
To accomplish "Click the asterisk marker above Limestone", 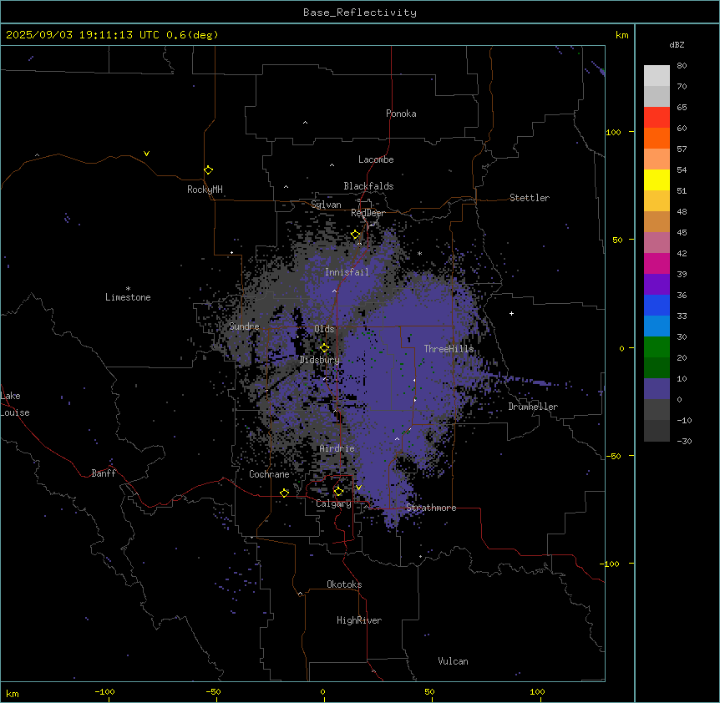I will (128, 289).
